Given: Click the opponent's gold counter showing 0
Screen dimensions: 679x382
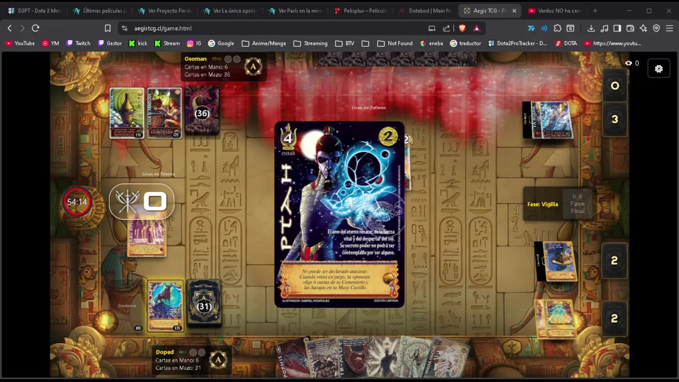Looking at the screenshot, I should coord(615,85).
